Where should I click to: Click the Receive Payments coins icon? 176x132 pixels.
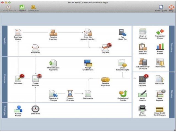(x=105, y=79)
